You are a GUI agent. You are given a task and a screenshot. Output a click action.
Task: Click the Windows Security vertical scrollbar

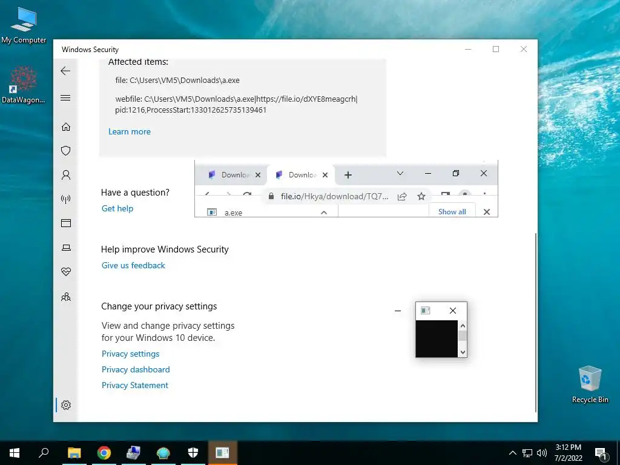(536, 322)
